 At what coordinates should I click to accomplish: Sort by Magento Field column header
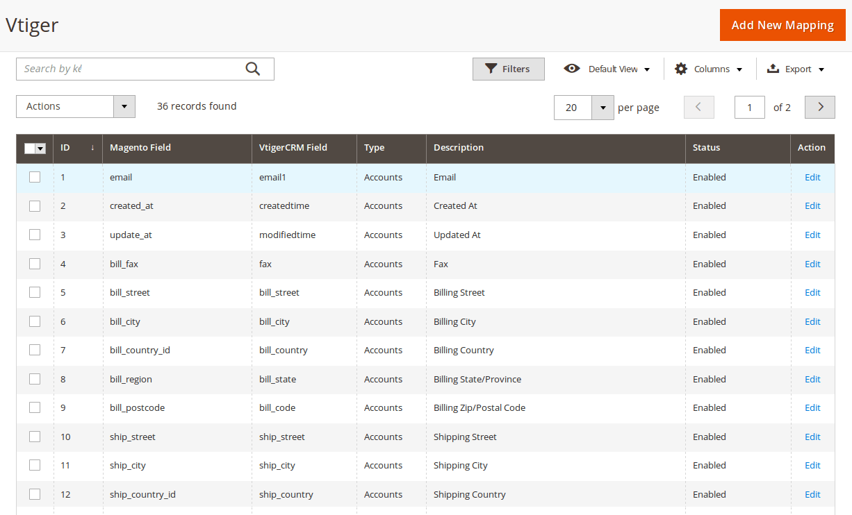click(140, 148)
